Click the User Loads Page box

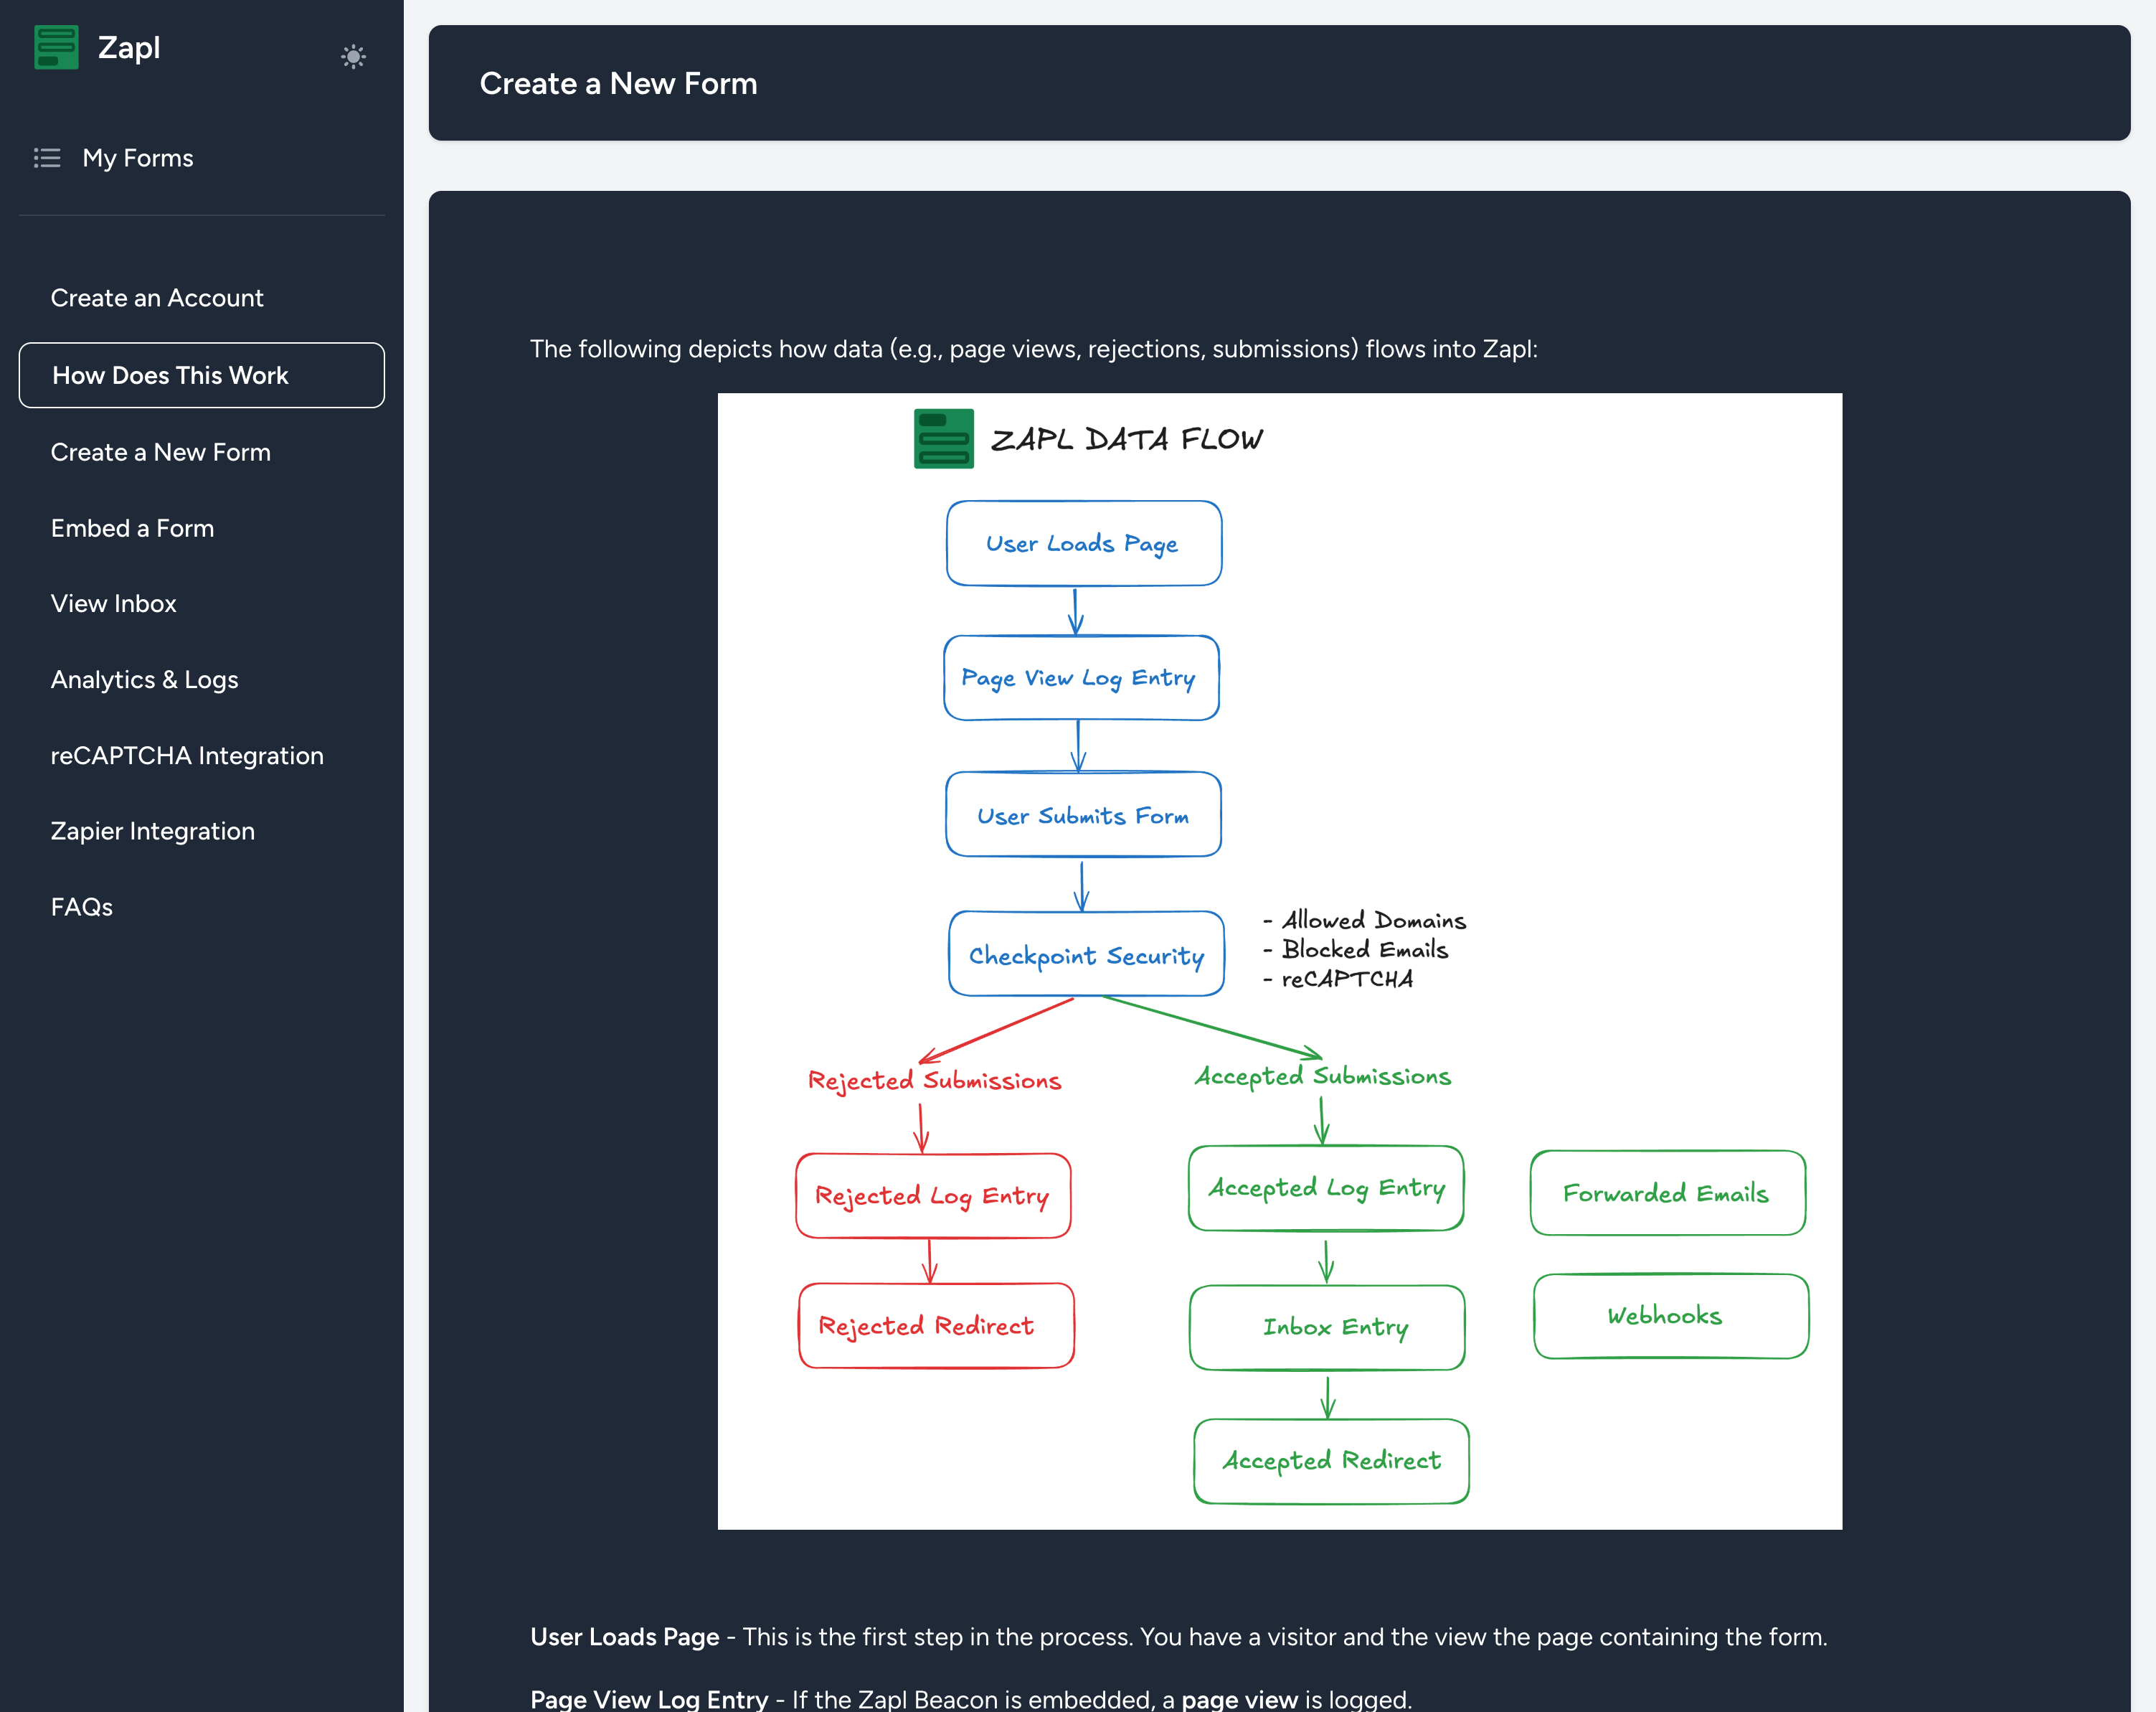pyautogui.click(x=1084, y=543)
